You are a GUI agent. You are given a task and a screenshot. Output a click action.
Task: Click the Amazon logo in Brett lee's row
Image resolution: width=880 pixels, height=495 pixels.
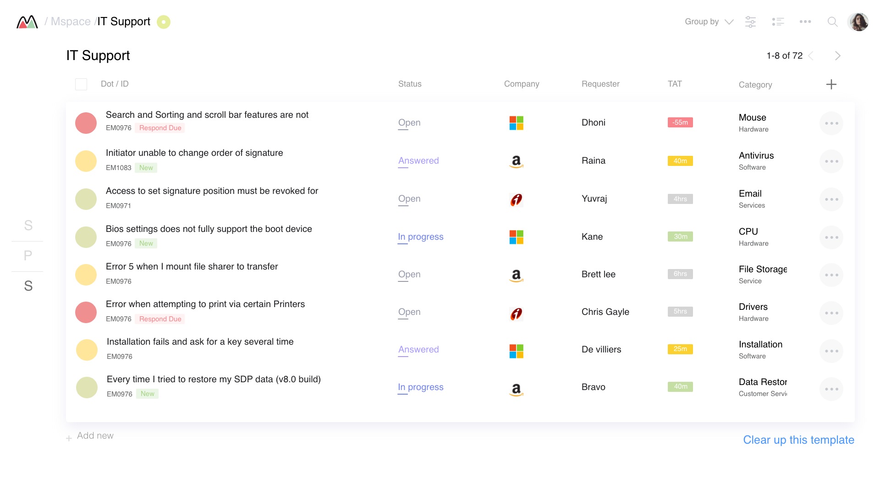517,275
